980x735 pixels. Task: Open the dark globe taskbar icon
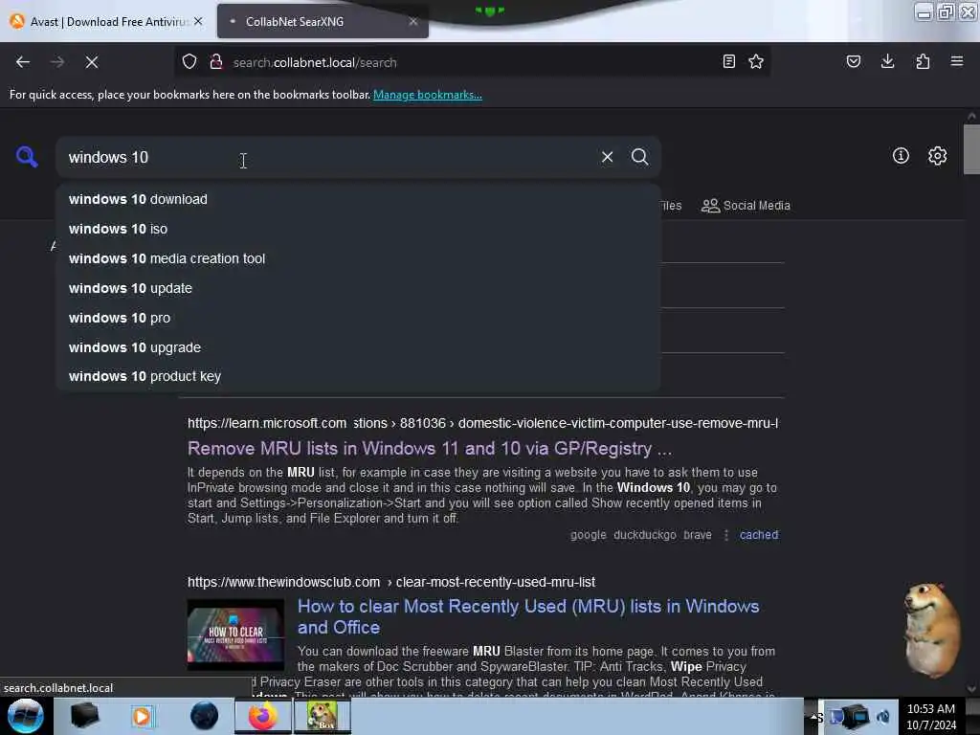204,716
